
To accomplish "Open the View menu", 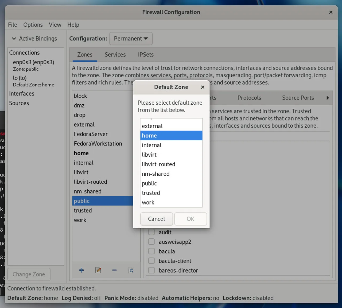I will (x=55, y=25).
